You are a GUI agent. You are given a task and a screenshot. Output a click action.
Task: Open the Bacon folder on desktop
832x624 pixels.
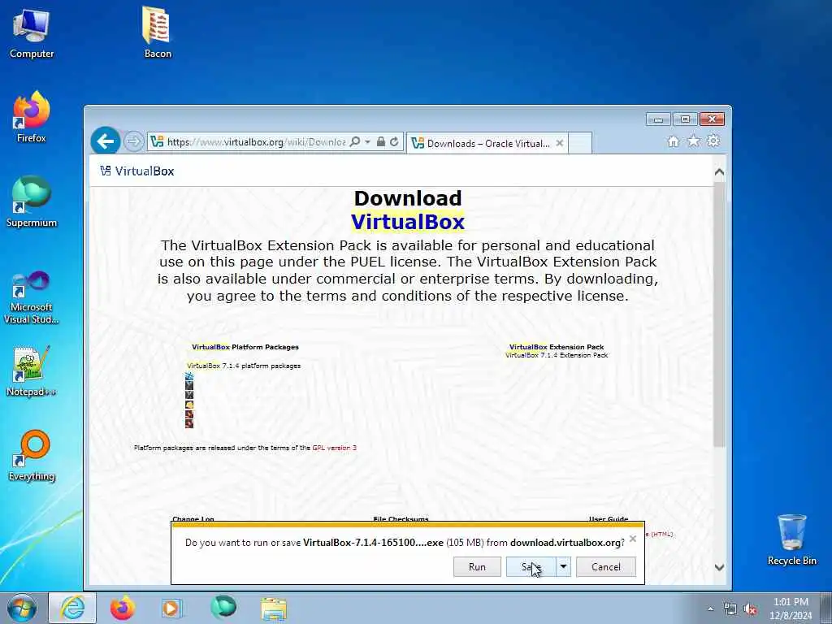(x=158, y=32)
